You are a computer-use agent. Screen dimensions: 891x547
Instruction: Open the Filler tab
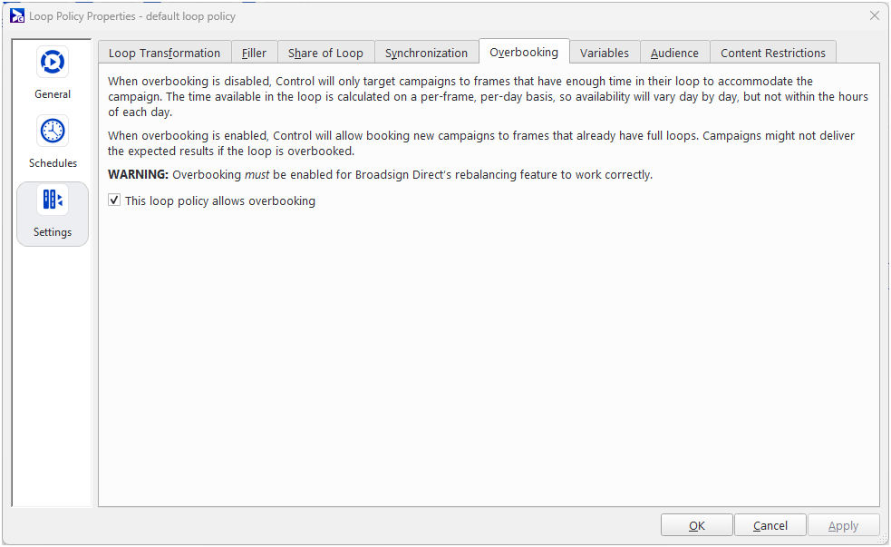[254, 53]
